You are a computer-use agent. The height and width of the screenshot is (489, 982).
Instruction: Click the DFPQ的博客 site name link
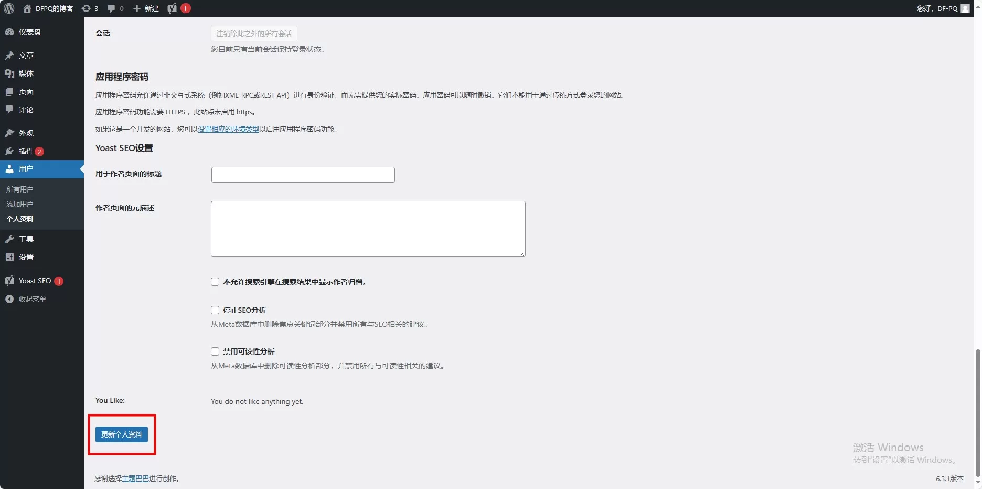coord(55,8)
